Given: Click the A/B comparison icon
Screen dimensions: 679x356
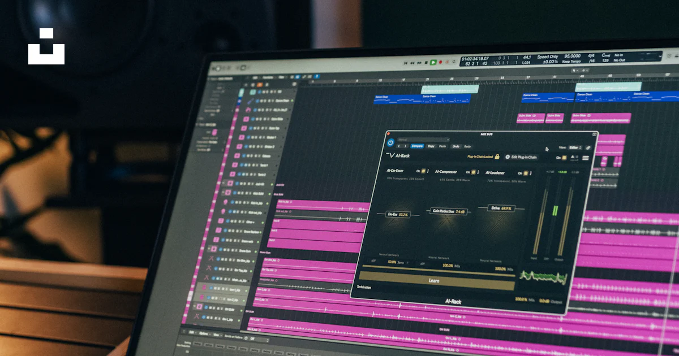Looking at the screenshot, I should click(x=574, y=158).
